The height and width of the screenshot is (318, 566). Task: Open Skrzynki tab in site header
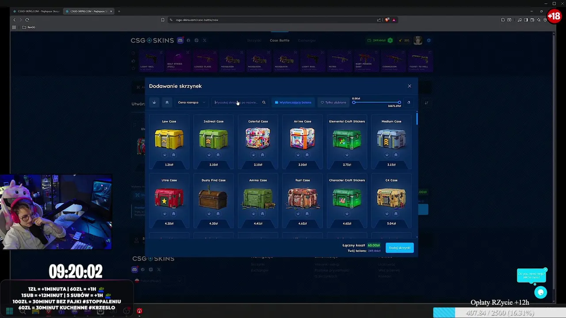[x=254, y=41]
